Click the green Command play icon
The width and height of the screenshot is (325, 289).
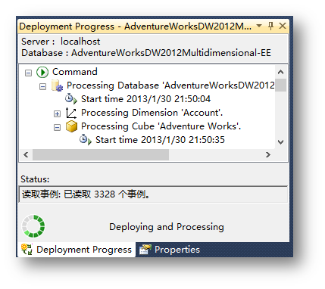(42, 72)
